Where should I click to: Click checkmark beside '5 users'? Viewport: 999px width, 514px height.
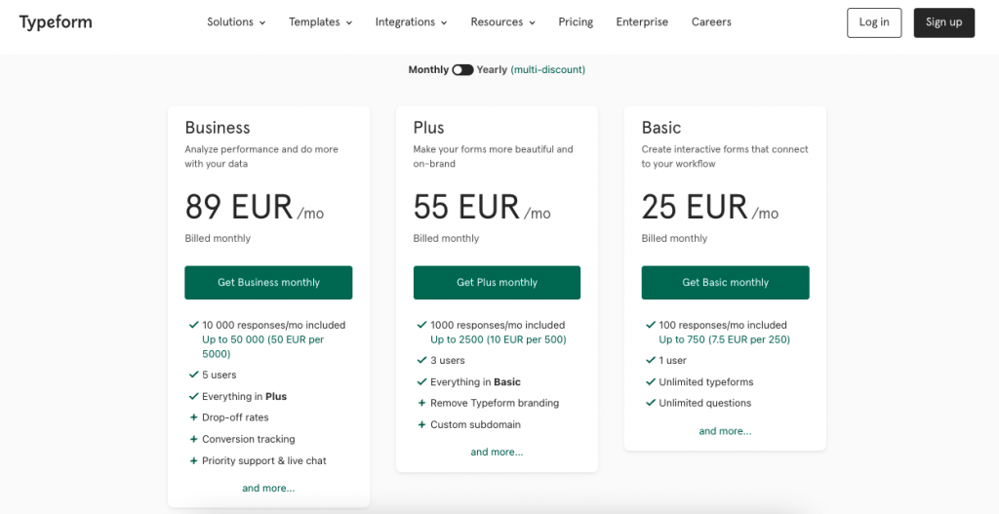(x=194, y=375)
